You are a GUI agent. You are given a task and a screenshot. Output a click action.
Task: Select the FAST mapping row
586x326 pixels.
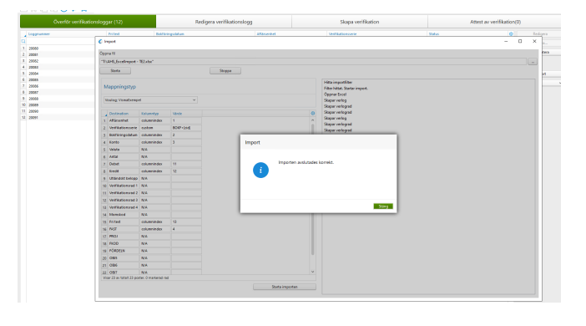click(152, 229)
